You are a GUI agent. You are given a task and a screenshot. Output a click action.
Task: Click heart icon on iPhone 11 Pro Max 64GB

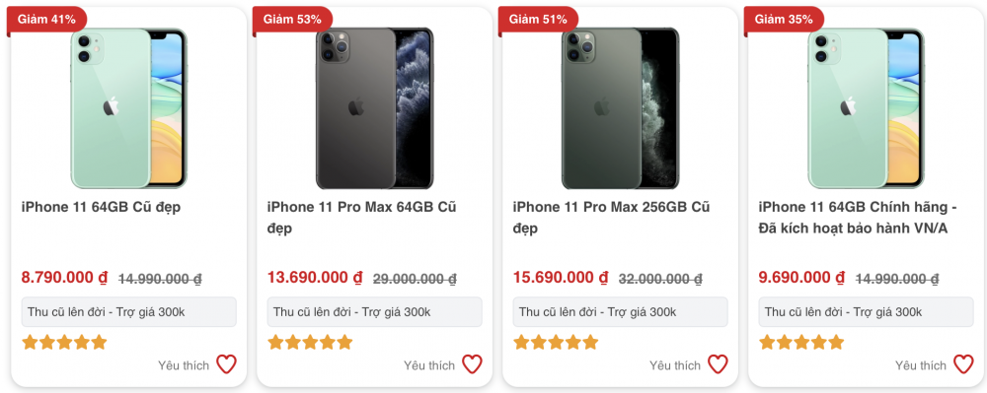point(472,364)
